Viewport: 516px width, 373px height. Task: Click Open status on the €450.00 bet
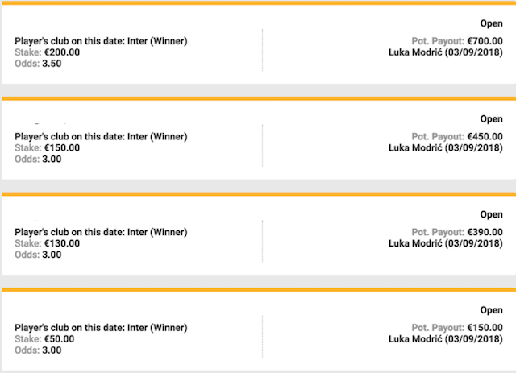pos(491,119)
